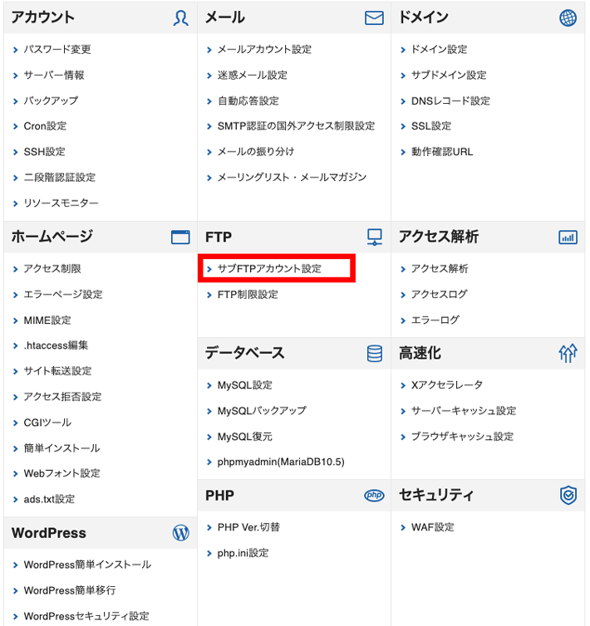
Task: Open PHP Ver.切替
Action: [248, 527]
